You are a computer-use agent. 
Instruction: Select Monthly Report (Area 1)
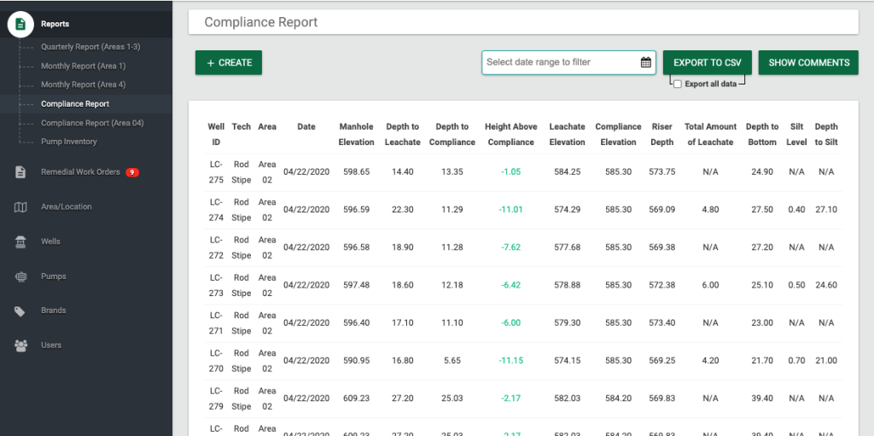pos(83,66)
